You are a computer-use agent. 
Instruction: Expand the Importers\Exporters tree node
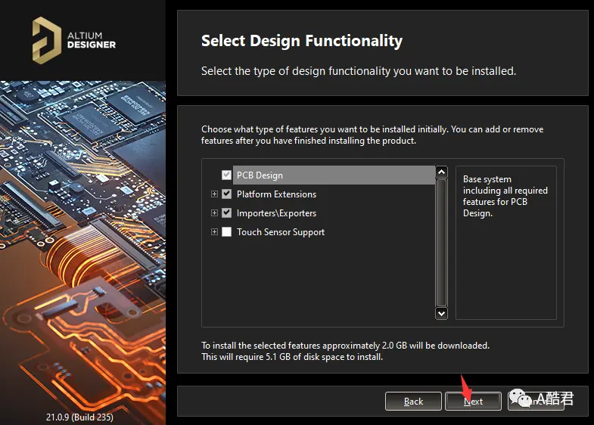click(214, 212)
